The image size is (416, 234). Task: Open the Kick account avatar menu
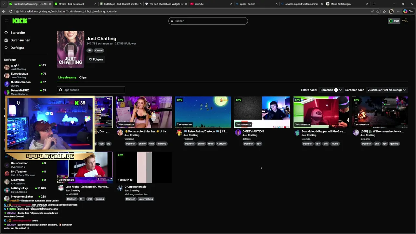[x=405, y=21]
